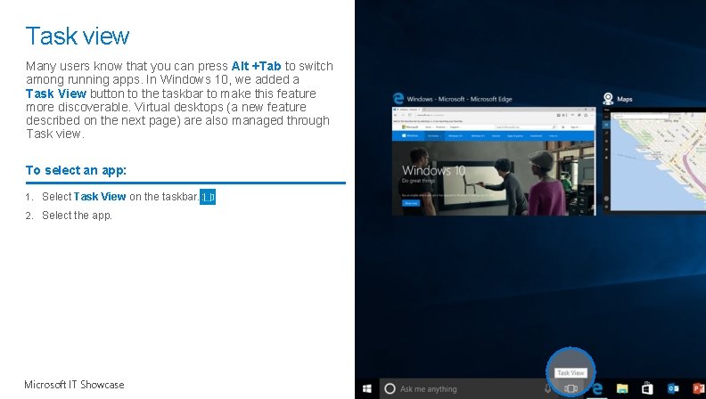Click the 'Task view' slide heading
The image size is (706, 399).
pyautogui.click(x=78, y=36)
